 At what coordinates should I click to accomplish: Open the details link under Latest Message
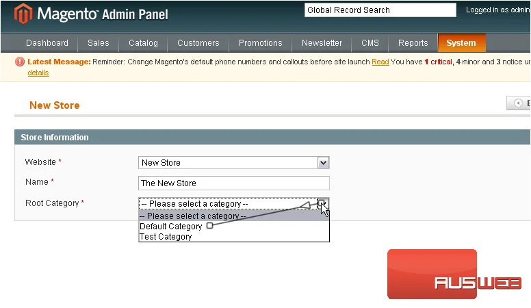coord(38,73)
